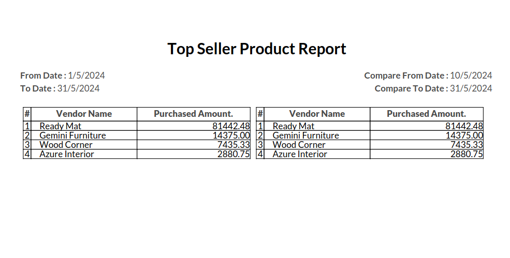Click the From Date value 1/5/2024

click(86, 75)
